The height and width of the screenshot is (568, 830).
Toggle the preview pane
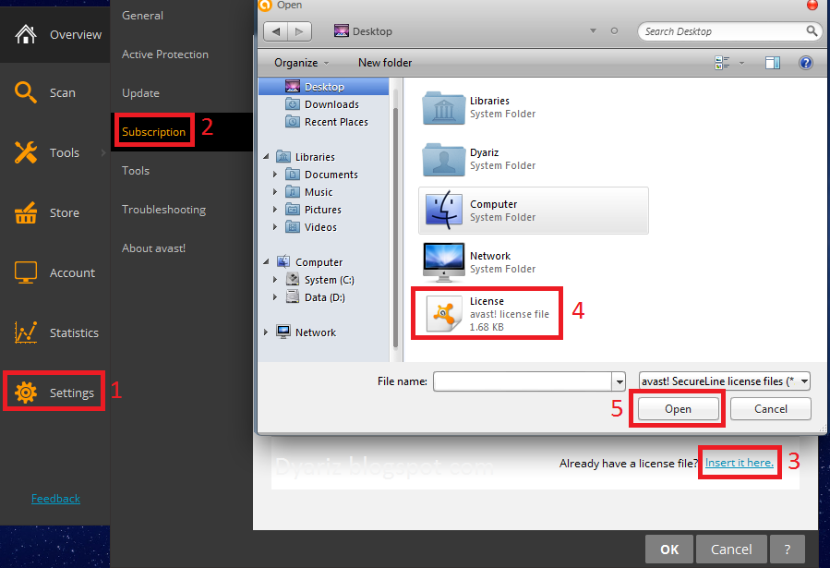(x=773, y=63)
